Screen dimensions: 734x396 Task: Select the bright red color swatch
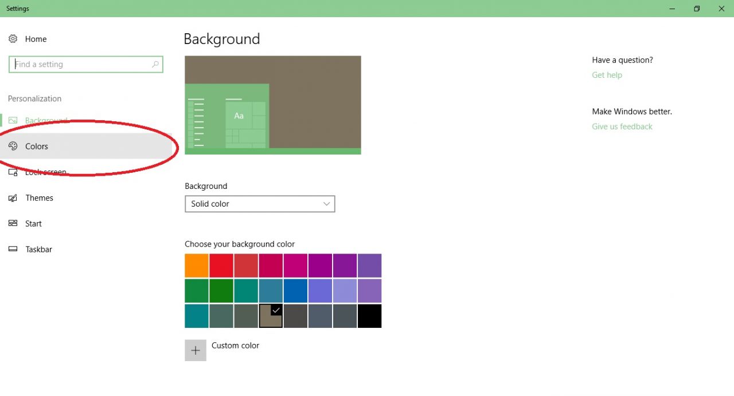point(221,266)
